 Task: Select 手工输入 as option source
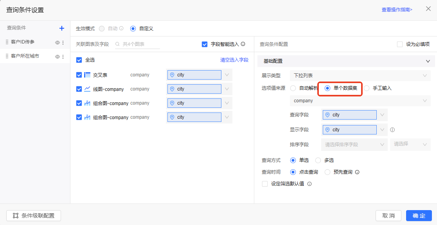[367, 88]
